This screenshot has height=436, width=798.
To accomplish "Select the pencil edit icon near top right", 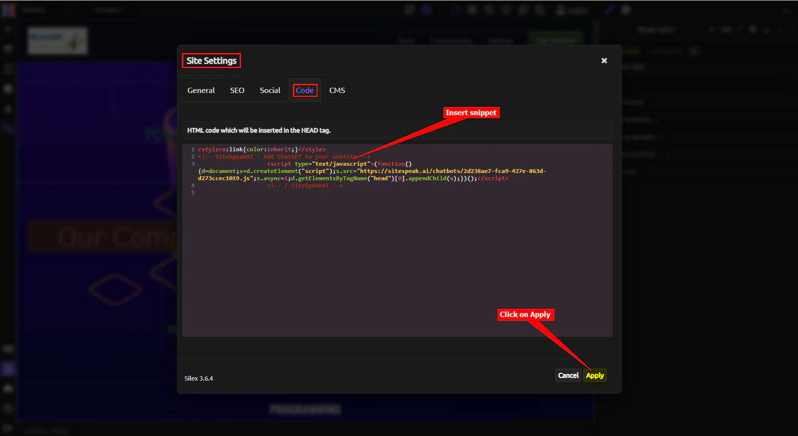I will tap(608, 10).
